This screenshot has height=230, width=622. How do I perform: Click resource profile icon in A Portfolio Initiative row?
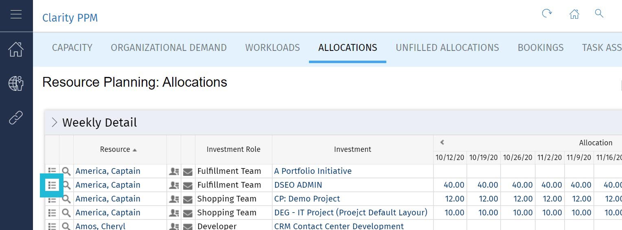click(x=174, y=171)
